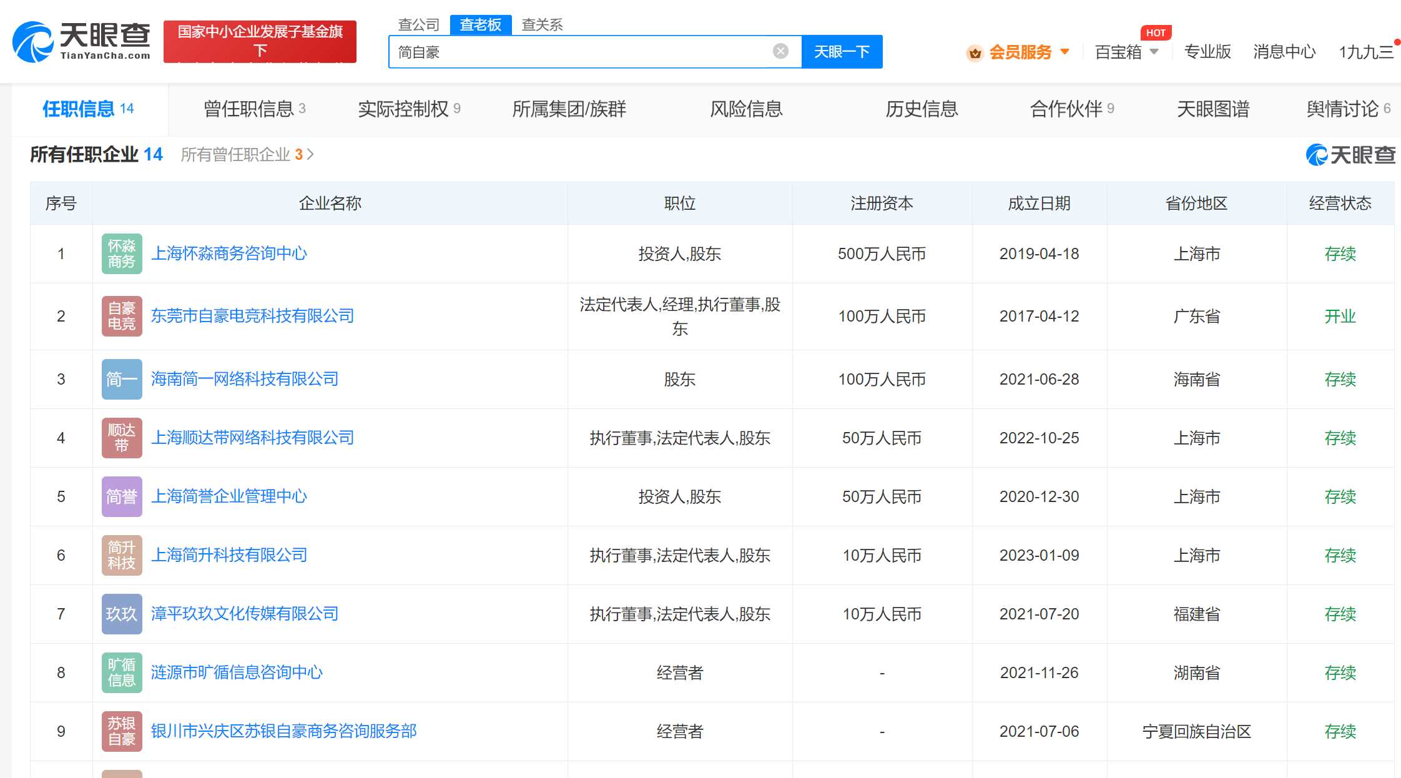
Task: Click the 旷循信息 company logo icon
Action: 122,672
